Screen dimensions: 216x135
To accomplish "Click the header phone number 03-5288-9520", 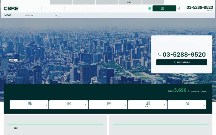I will [x=200, y=7].
